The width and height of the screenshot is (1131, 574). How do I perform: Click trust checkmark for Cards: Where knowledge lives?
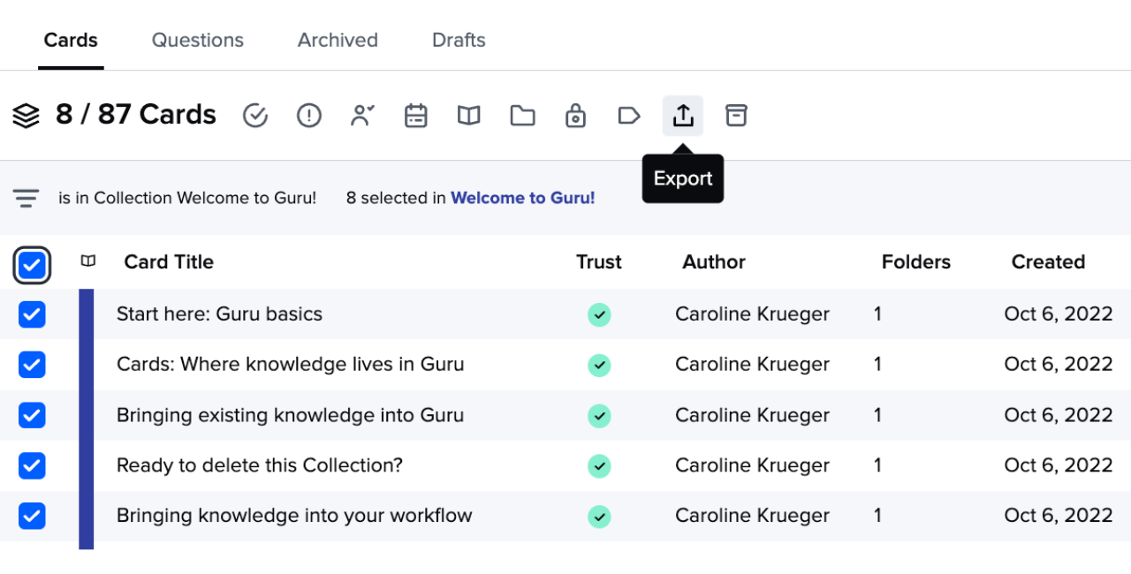[x=599, y=365]
